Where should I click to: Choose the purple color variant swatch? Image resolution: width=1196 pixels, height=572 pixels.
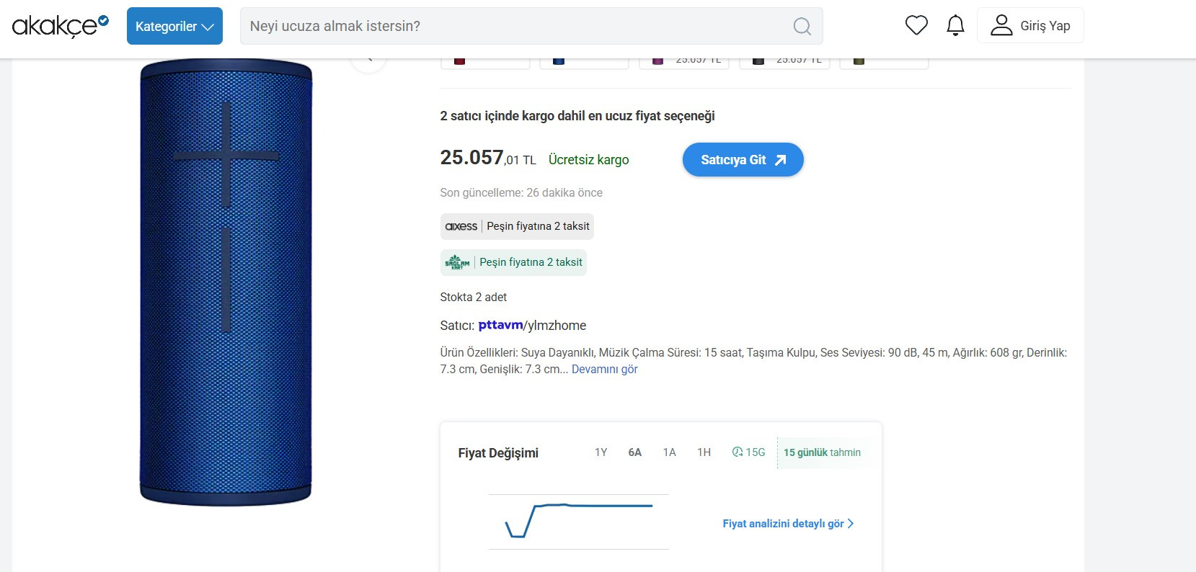[657, 61]
